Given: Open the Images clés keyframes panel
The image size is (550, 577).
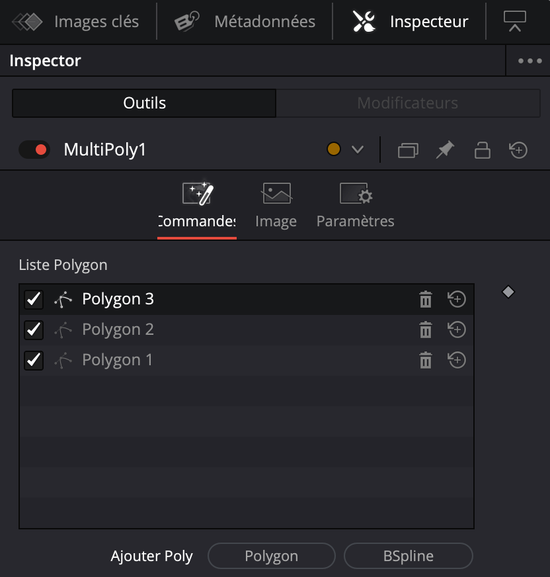Looking at the screenshot, I should tap(76, 22).
